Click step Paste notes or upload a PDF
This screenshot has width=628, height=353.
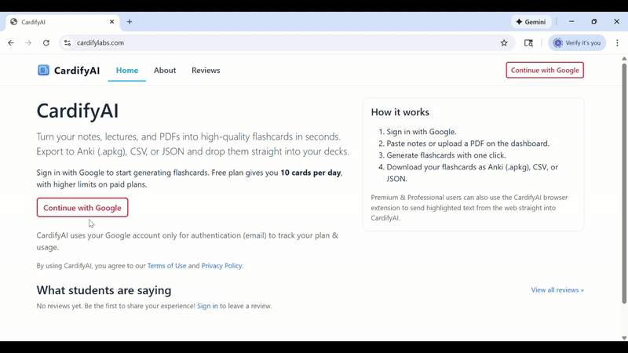coord(468,144)
